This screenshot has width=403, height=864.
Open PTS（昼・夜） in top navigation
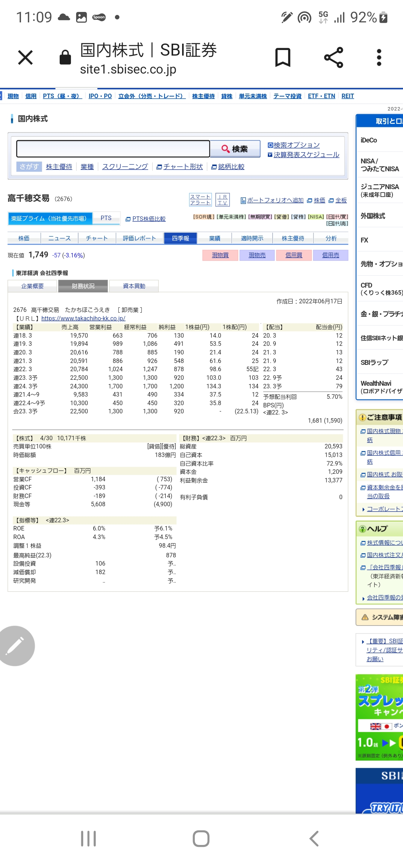pyautogui.click(x=62, y=96)
